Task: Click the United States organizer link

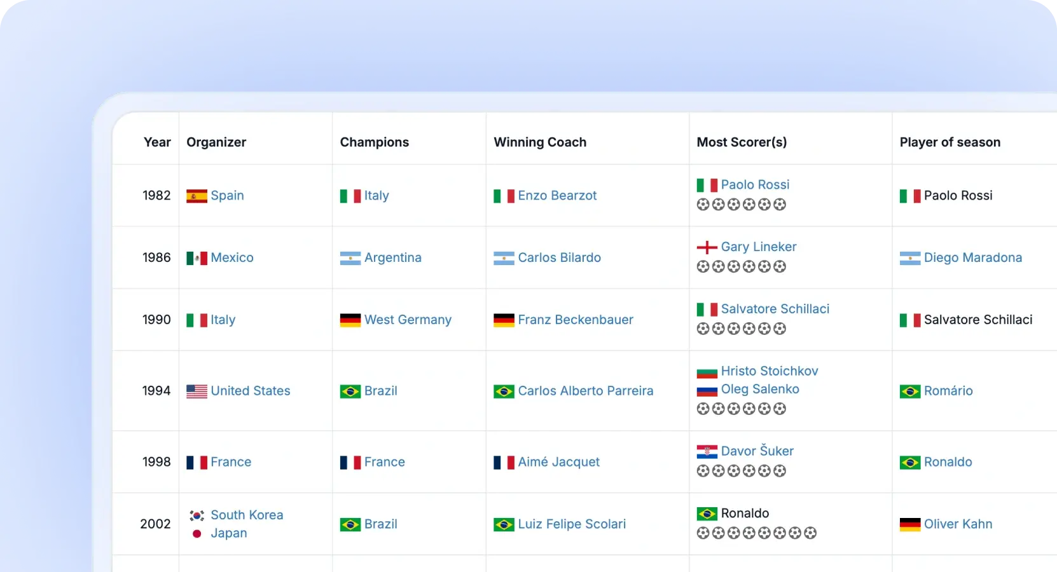Action: click(250, 391)
